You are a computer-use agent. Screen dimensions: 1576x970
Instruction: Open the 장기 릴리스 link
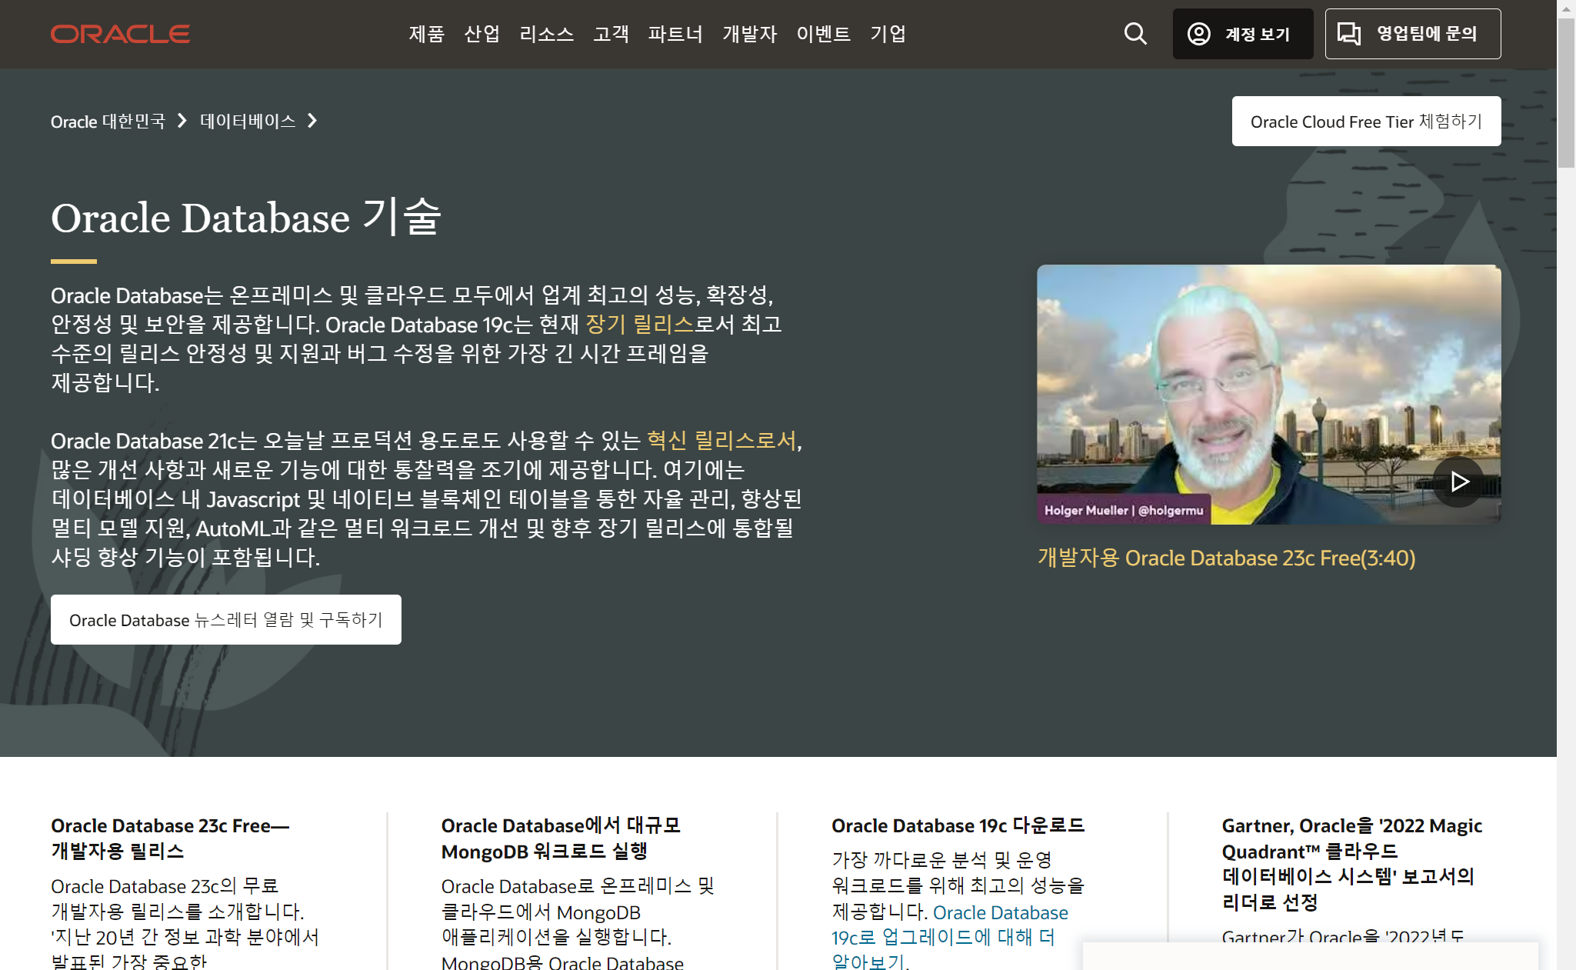pyautogui.click(x=639, y=325)
